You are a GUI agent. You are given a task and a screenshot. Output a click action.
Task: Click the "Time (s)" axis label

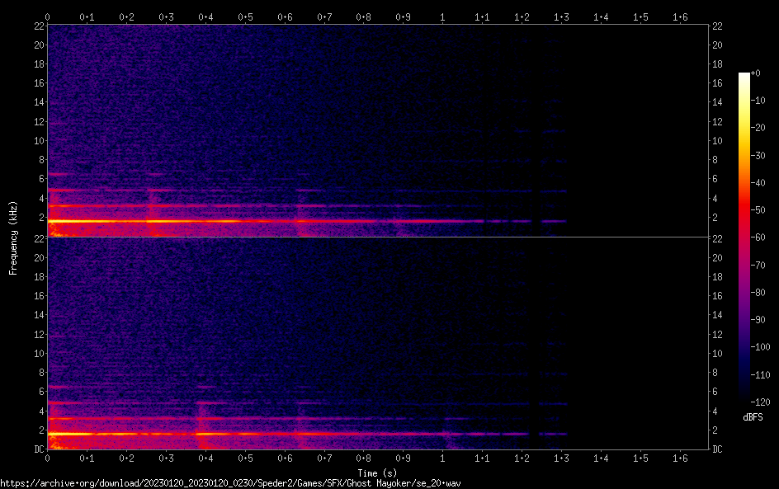tap(368, 473)
